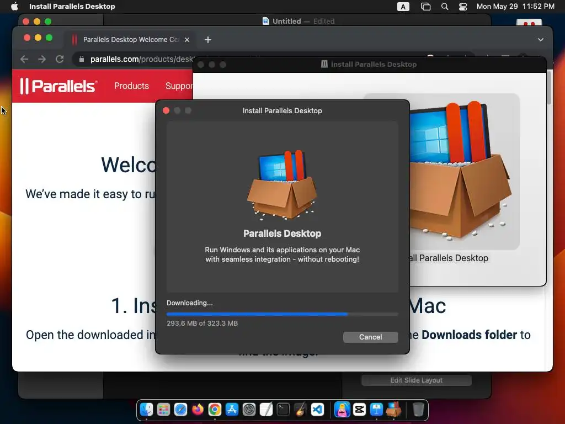The width and height of the screenshot is (565, 424).
Task: Close the Parallels Desktop Welcome tab
Action: (x=187, y=40)
